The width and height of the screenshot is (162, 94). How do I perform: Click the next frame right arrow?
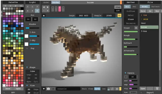point(48,7)
